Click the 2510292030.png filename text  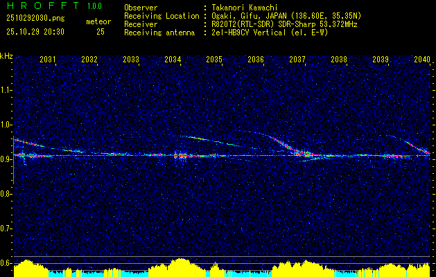point(35,18)
